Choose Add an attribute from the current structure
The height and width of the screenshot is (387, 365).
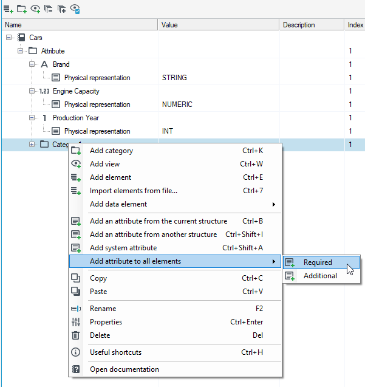tap(175, 221)
